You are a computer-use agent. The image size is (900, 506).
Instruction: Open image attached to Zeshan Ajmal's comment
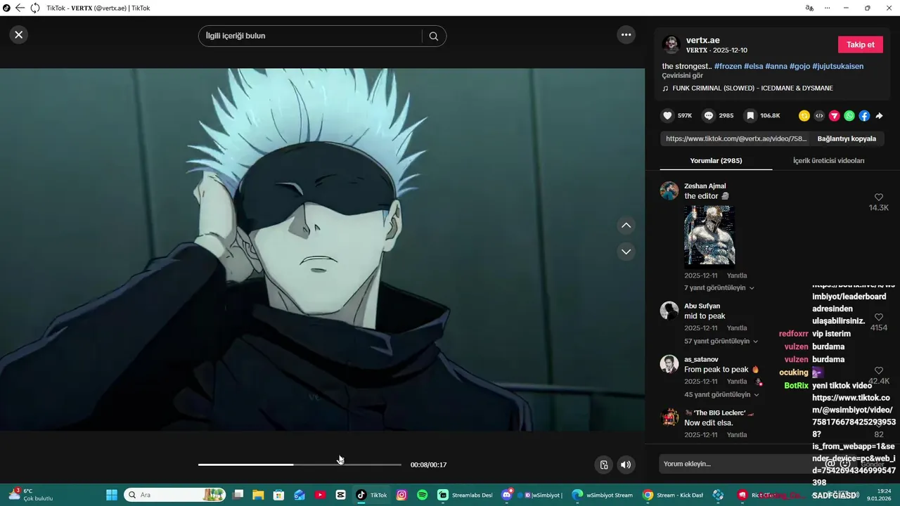click(709, 236)
